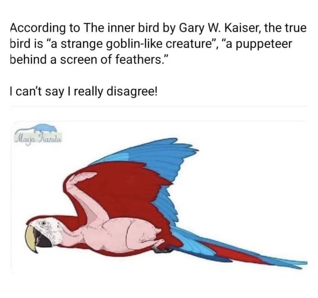Click the parrot's eye
Viewport: 318px width, 298px height.
tap(43, 224)
